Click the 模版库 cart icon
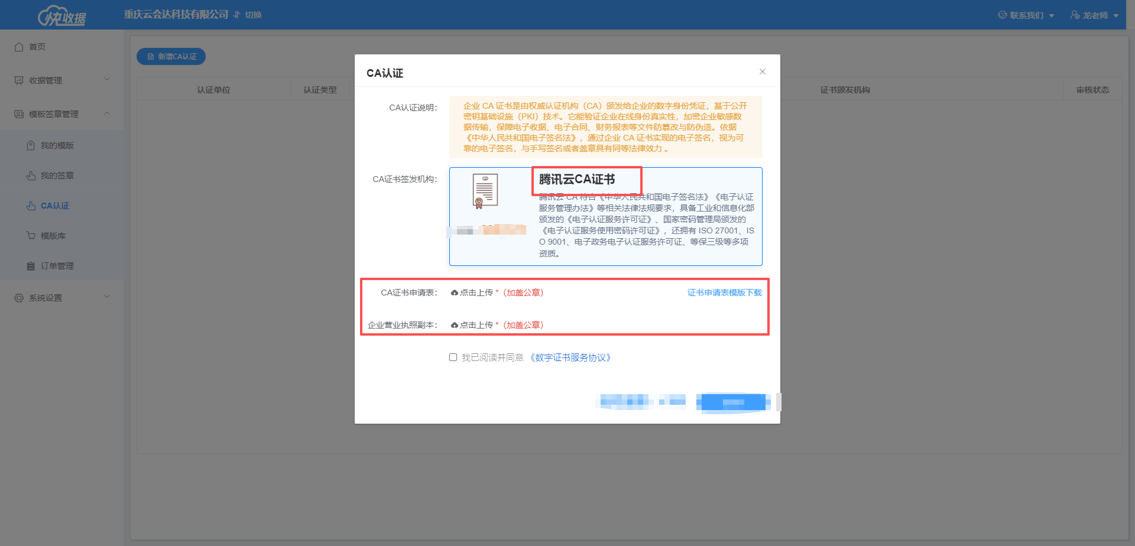1135x546 pixels. pos(31,236)
